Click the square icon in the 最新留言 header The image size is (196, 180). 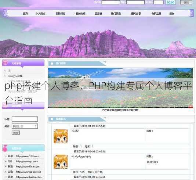pyautogui.click(x=52, y=119)
